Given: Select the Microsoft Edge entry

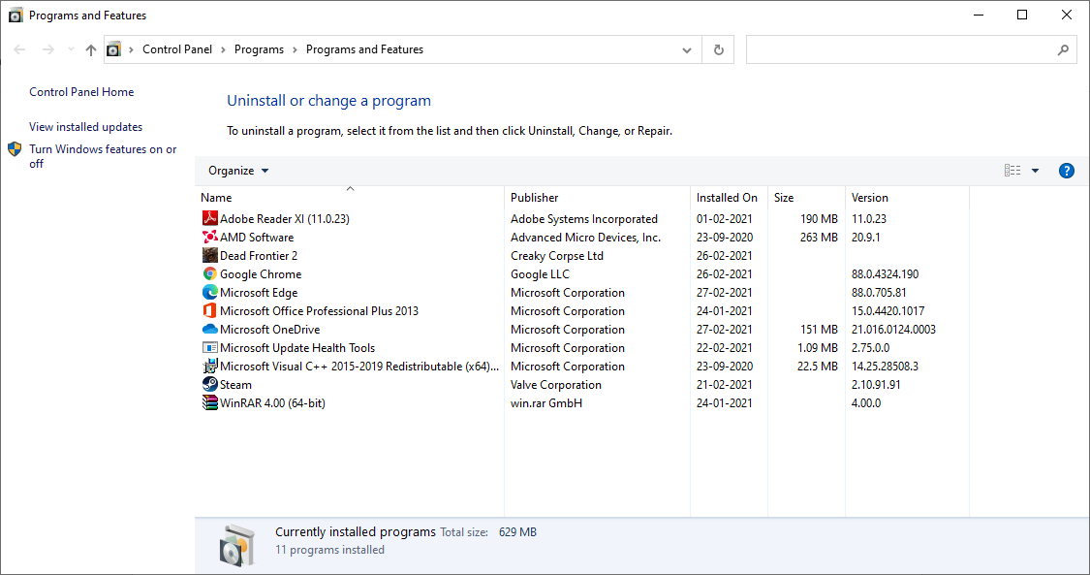Looking at the screenshot, I should [x=259, y=292].
